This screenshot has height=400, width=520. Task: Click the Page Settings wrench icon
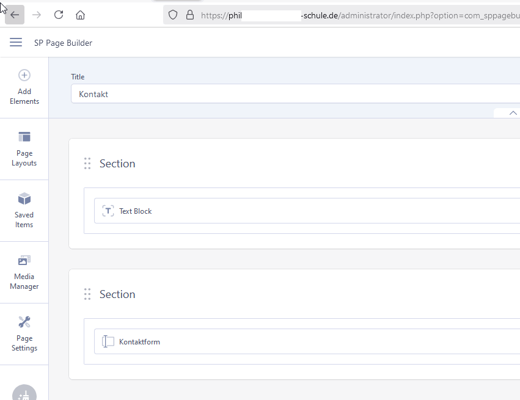tap(24, 322)
